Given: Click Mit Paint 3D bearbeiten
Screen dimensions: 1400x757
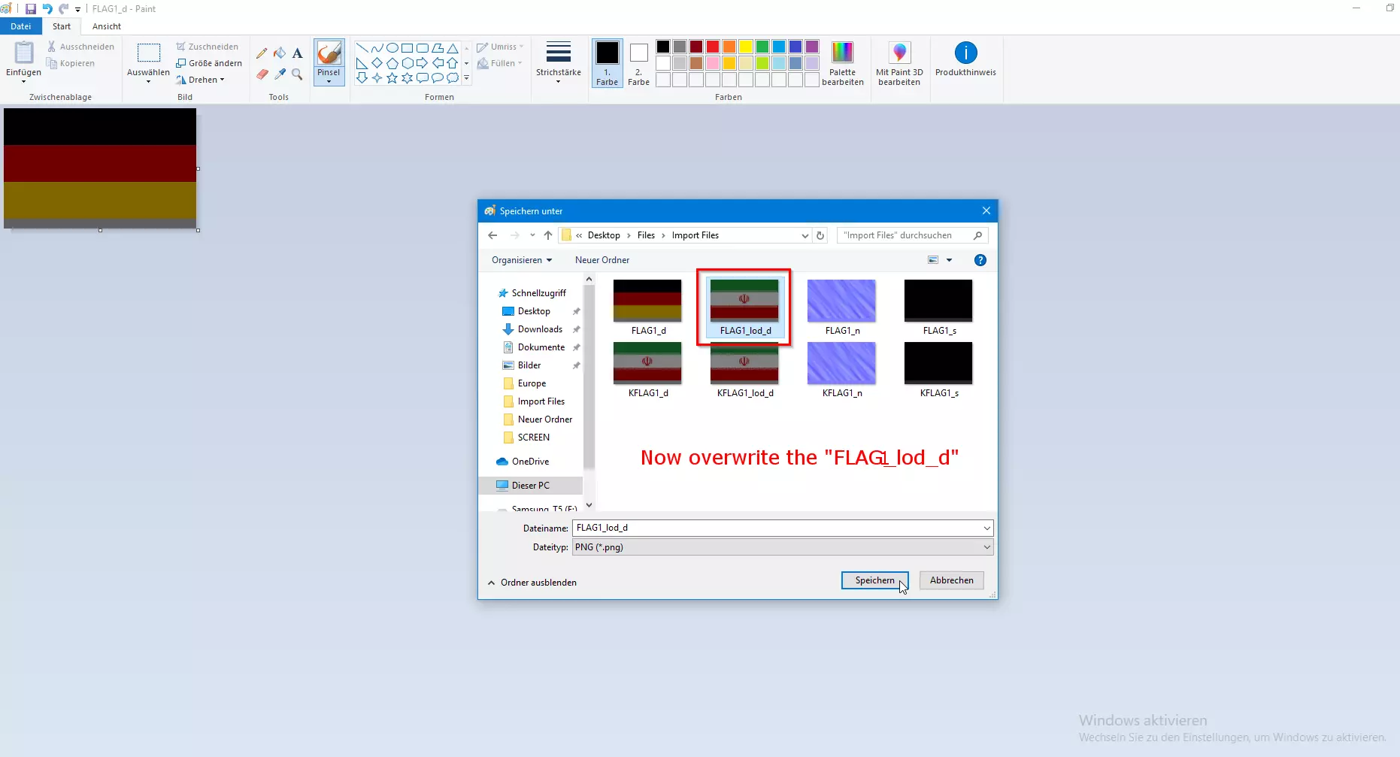Looking at the screenshot, I should [899, 63].
